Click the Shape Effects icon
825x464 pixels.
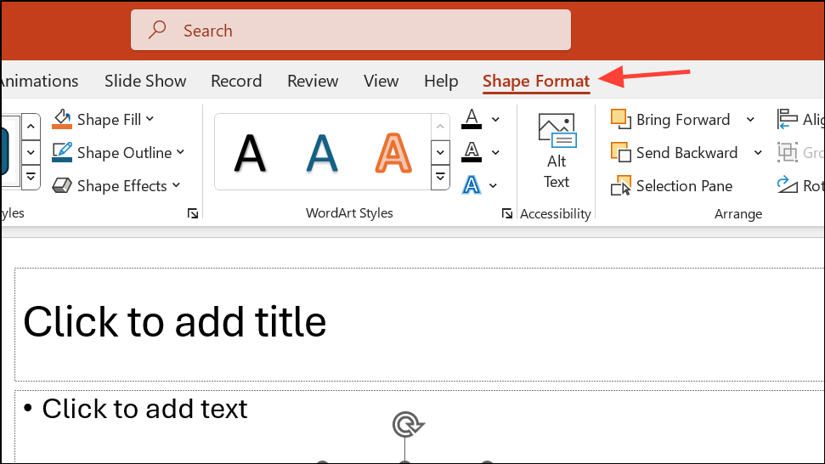pos(62,185)
